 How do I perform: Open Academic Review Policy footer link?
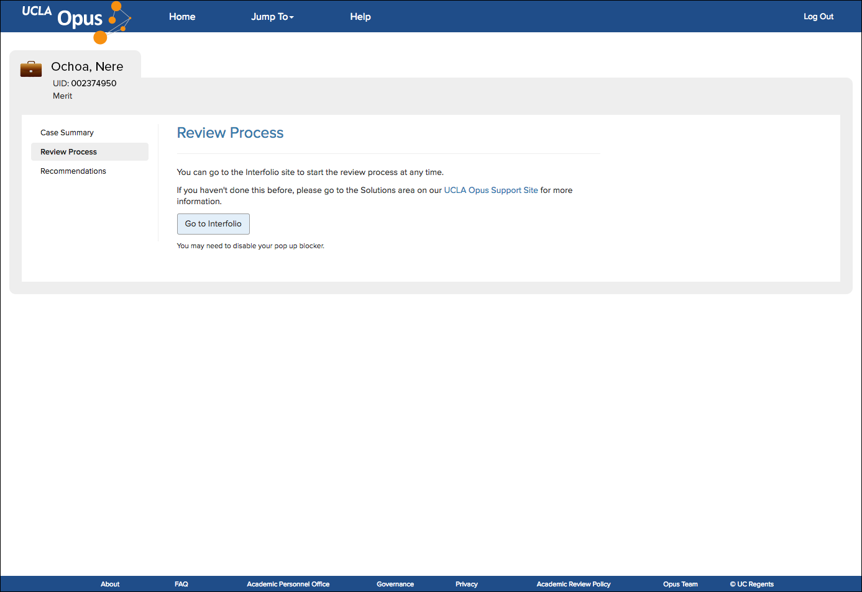(x=574, y=584)
